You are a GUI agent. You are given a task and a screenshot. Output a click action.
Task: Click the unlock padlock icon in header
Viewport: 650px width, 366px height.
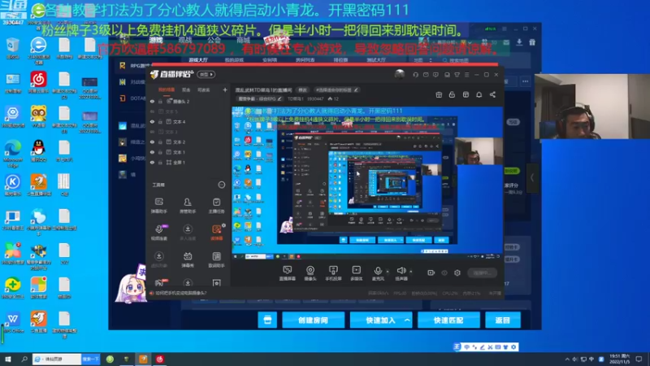click(x=452, y=94)
